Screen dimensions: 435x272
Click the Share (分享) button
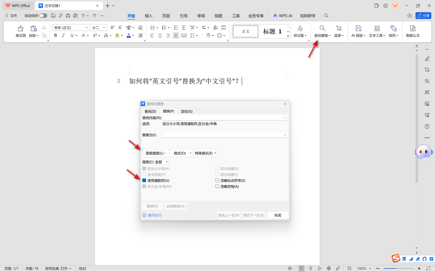pos(423,16)
